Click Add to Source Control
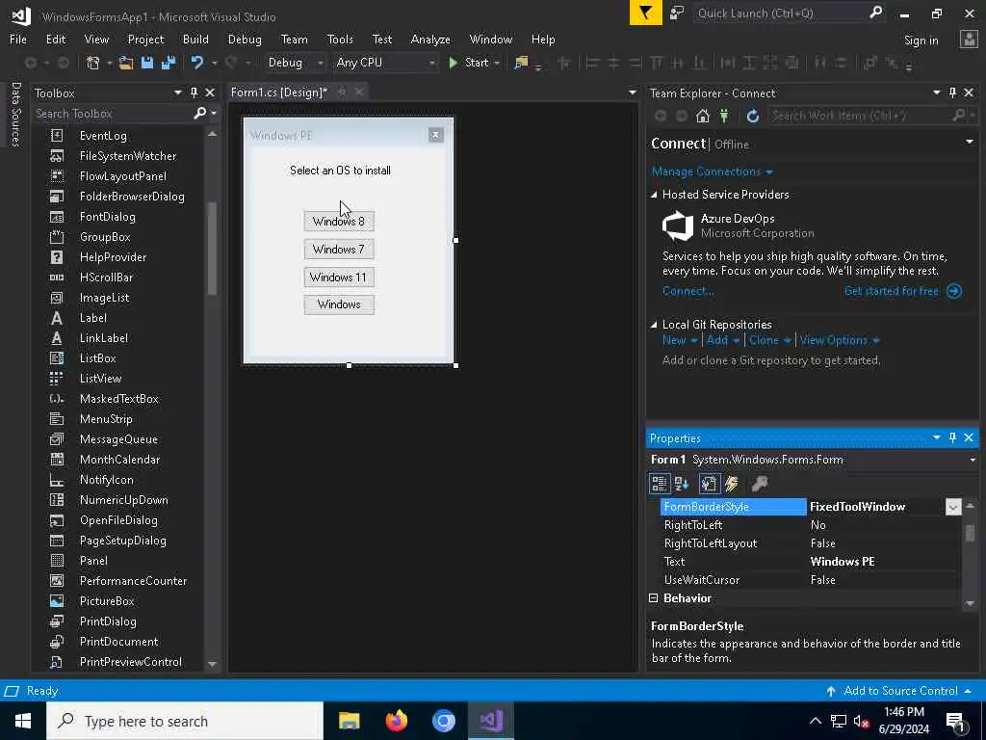 tap(900, 690)
